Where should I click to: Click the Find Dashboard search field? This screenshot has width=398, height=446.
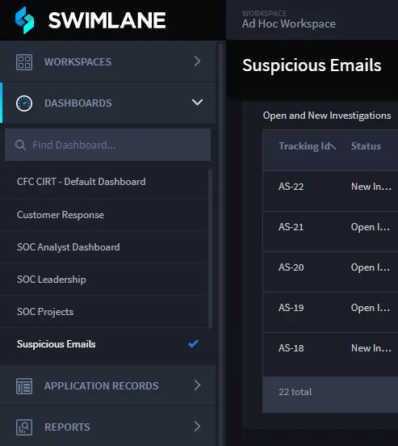point(107,145)
